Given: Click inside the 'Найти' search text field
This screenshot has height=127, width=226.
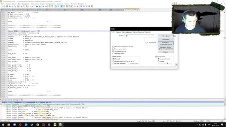Looking at the screenshot, I should pyautogui.click(x=139, y=36).
